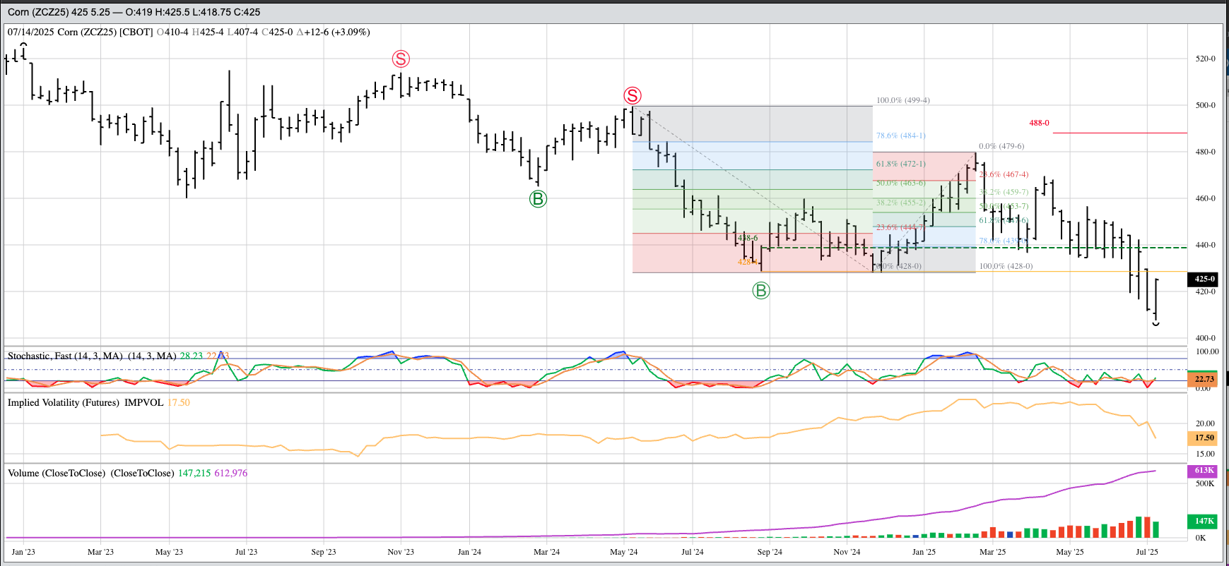Click the orange 22.73 stochastic value tag
Image resolution: width=1229 pixels, height=566 pixels.
1204,379
